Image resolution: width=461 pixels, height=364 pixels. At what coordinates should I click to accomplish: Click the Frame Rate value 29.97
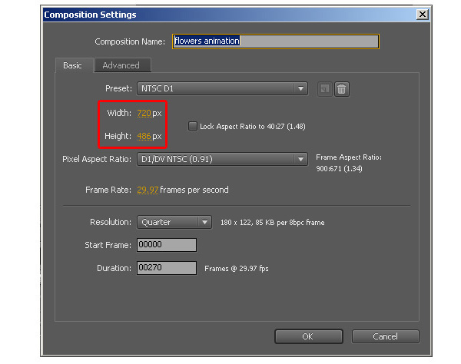(x=148, y=190)
